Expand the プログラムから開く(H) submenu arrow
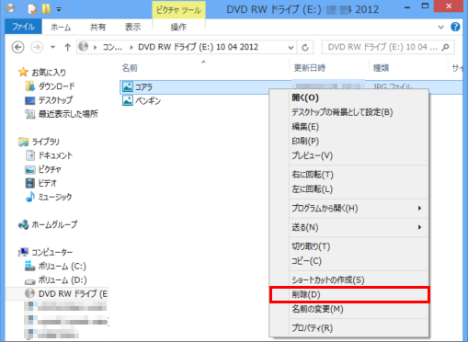The height and width of the screenshot is (342, 468). 419,208
